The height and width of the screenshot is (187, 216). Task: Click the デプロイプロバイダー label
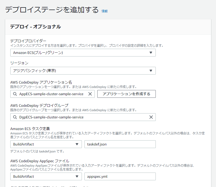coord(28,41)
